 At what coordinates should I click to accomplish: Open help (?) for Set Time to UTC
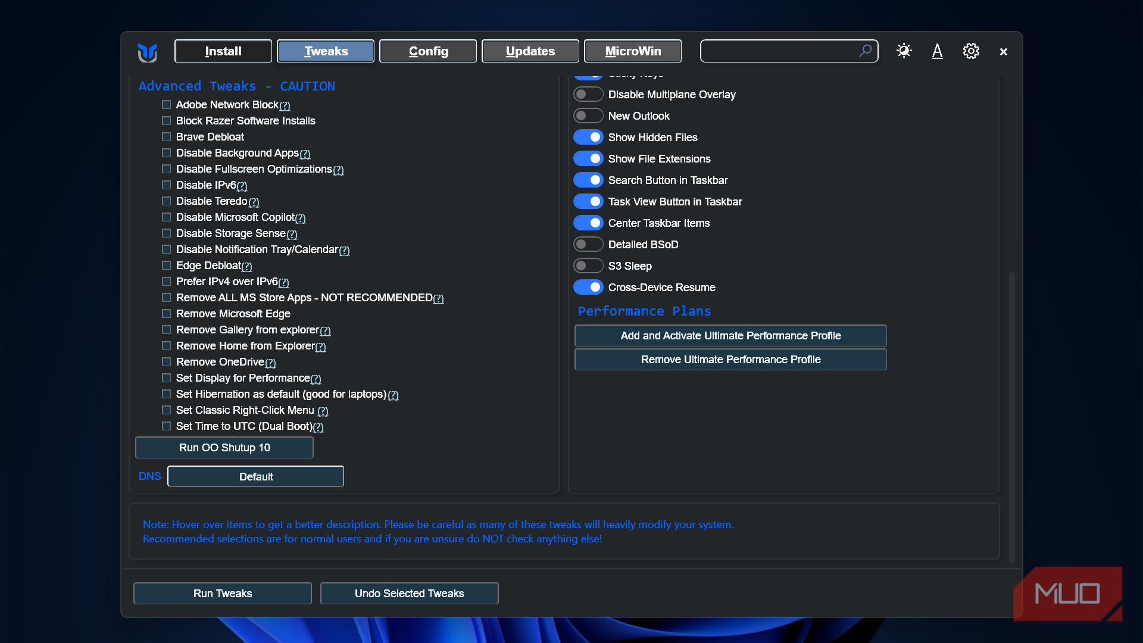[318, 427]
